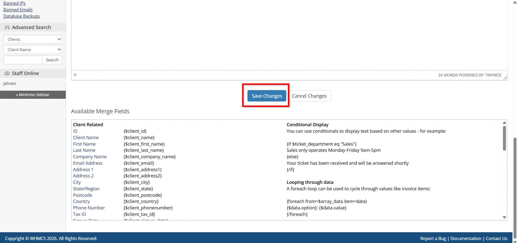This screenshot has height=243, width=517.
Task: Click the {$client_company_name} variable text
Action: coord(150,157)
